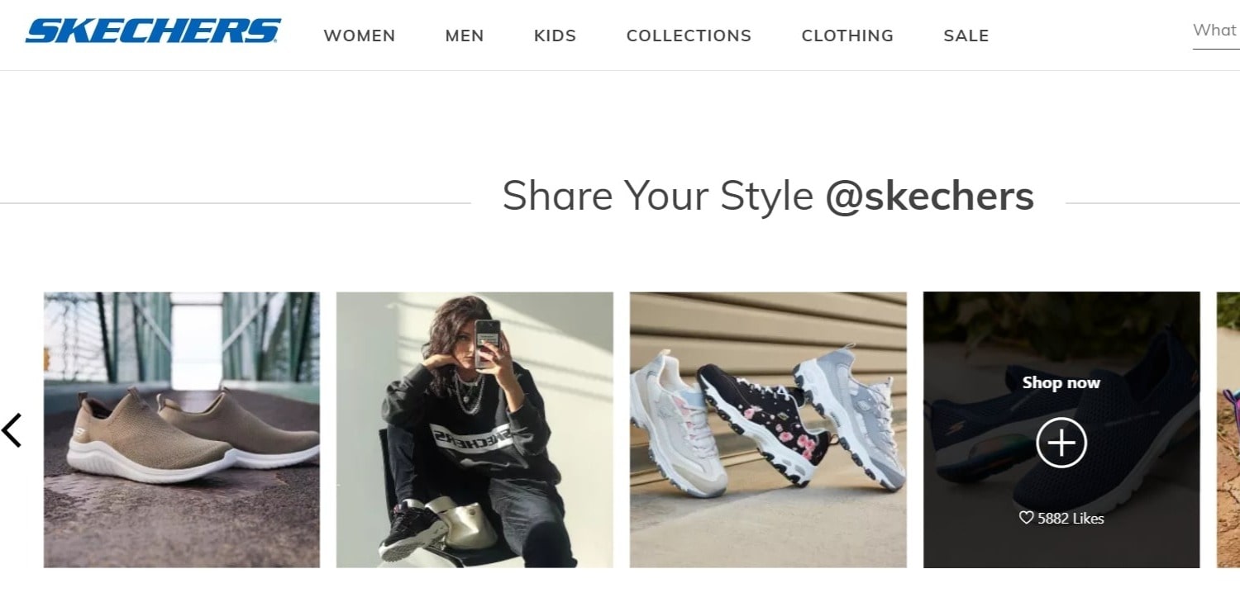
Task: Open the WOMEN menu
Action: click(360, 36)
